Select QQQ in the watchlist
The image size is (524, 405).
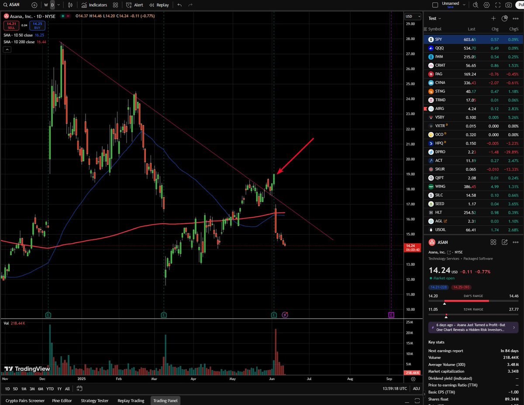tap(473, 48)
